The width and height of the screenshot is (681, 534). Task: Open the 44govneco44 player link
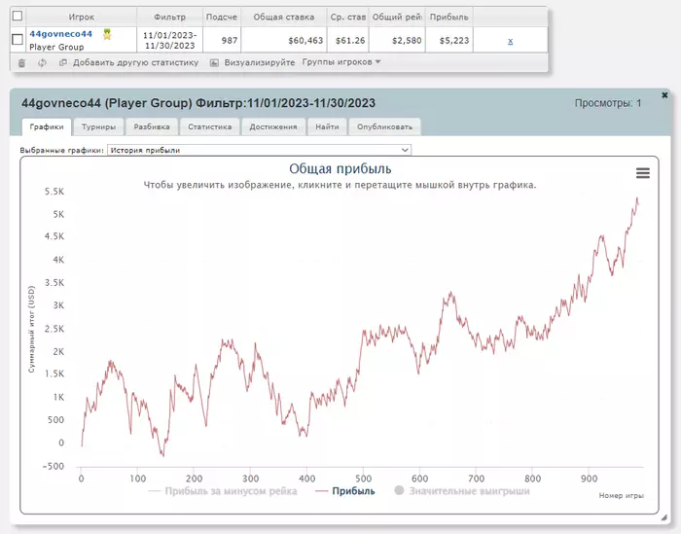click(60, 34)
